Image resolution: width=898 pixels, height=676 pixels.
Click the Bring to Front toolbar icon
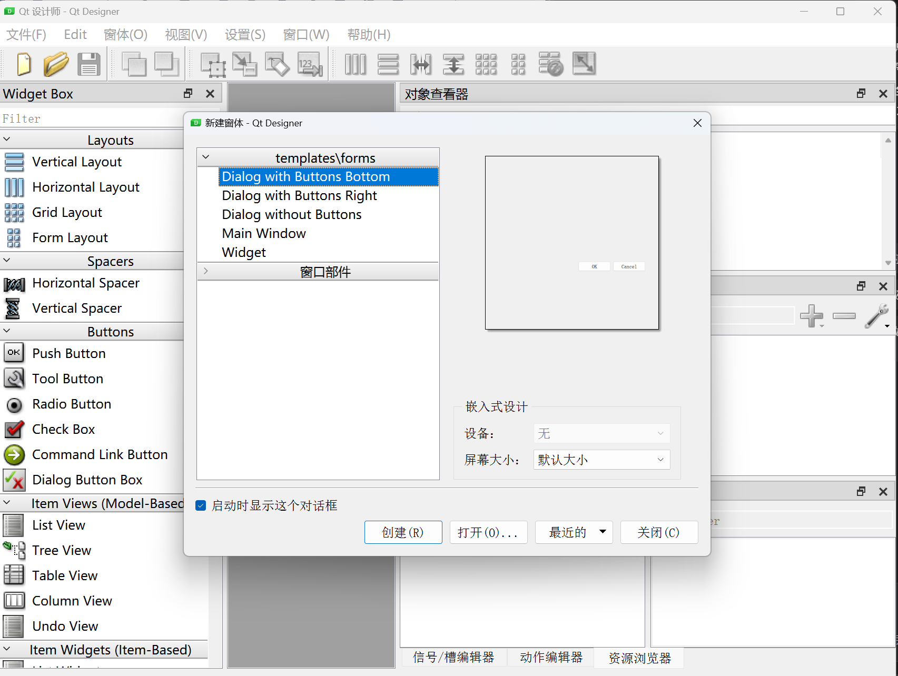click(167, 64)
